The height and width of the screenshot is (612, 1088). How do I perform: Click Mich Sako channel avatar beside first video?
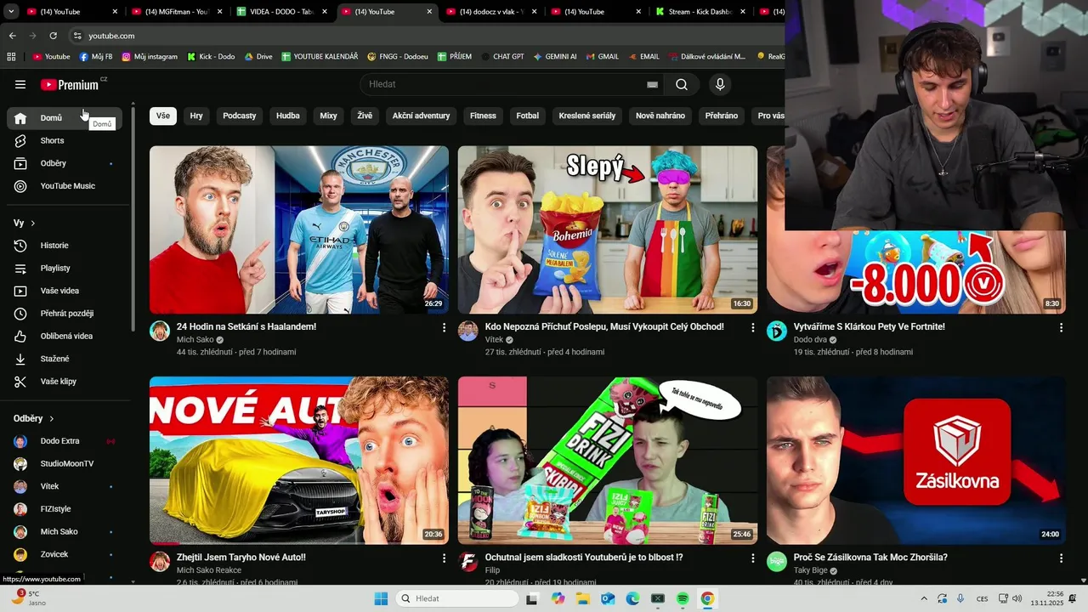pos(160,331)
